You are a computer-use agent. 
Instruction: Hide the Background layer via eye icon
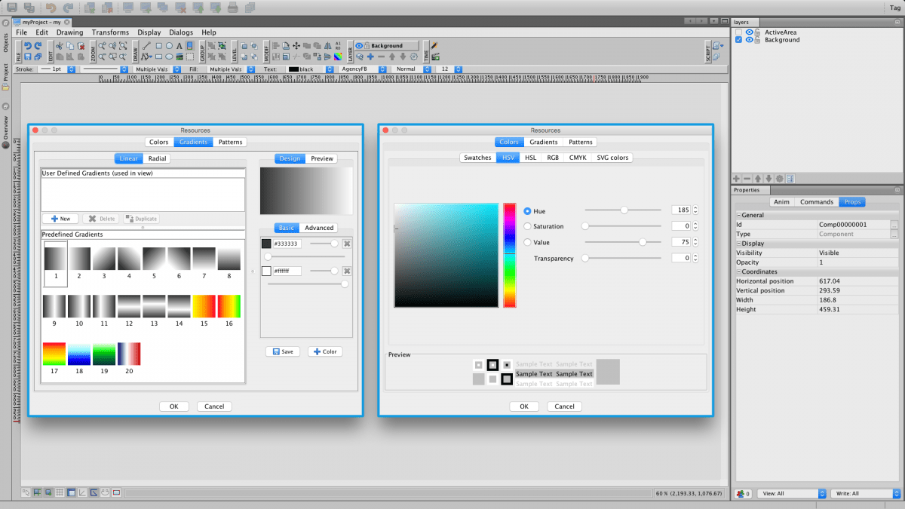[x=749, y=40]
